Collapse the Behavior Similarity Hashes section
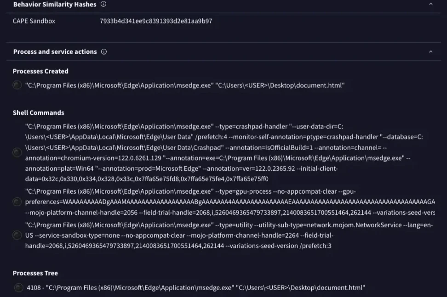This screenshot has height=297, width=447. click(x=431, y=4)
